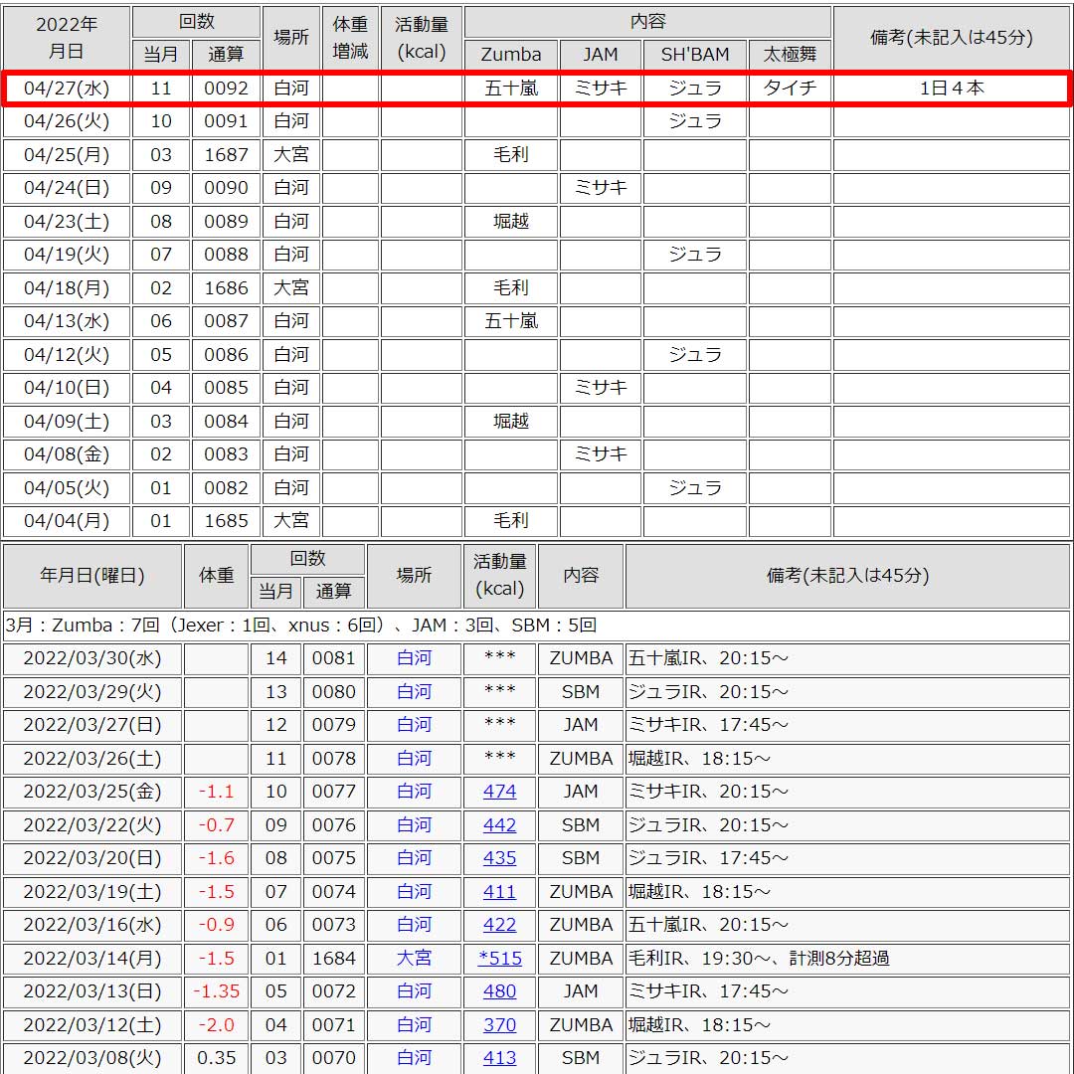Click 白河 link in 2022/03/29 row
Image resolution: width=1074 pixels, height=1074 pixels.
(x=414, y=691)
